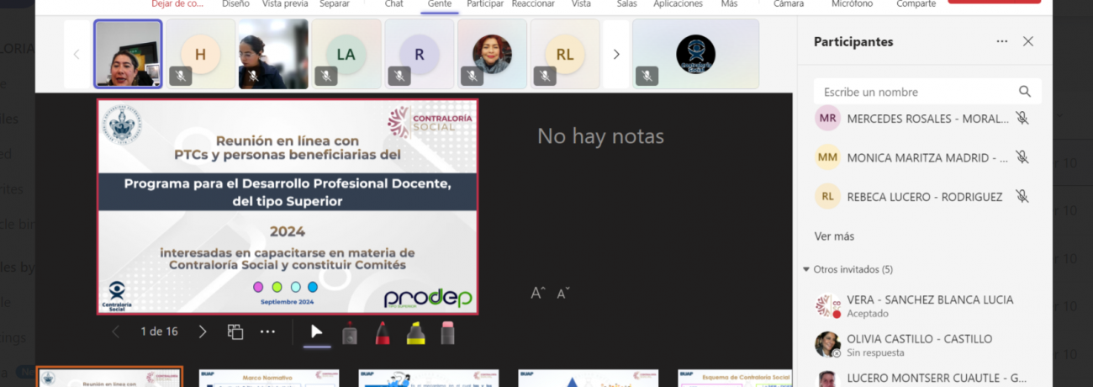Select the speaking presenter video tile
The width and height of the screenshot is (1093, 387).
tap(128, 54)
